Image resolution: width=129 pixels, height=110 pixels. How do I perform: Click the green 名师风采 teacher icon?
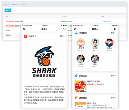pyautogui.click(x=76, y=33)
